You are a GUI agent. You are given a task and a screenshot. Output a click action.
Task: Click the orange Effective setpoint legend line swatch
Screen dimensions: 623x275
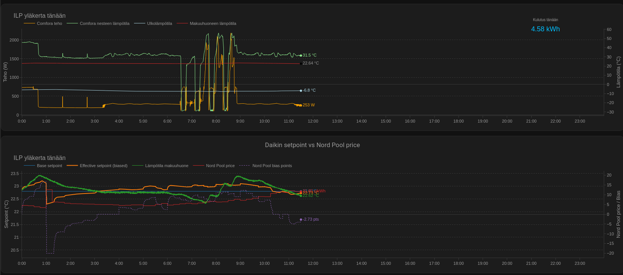point(72,166)
